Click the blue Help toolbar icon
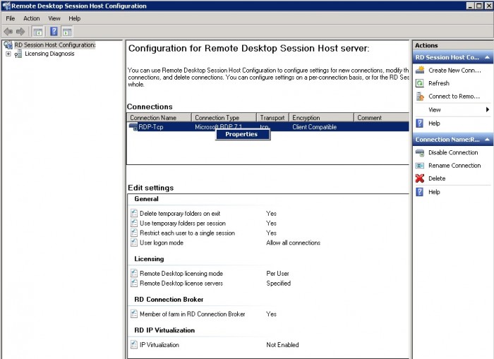The image size is (494, 359). point(54,32)
